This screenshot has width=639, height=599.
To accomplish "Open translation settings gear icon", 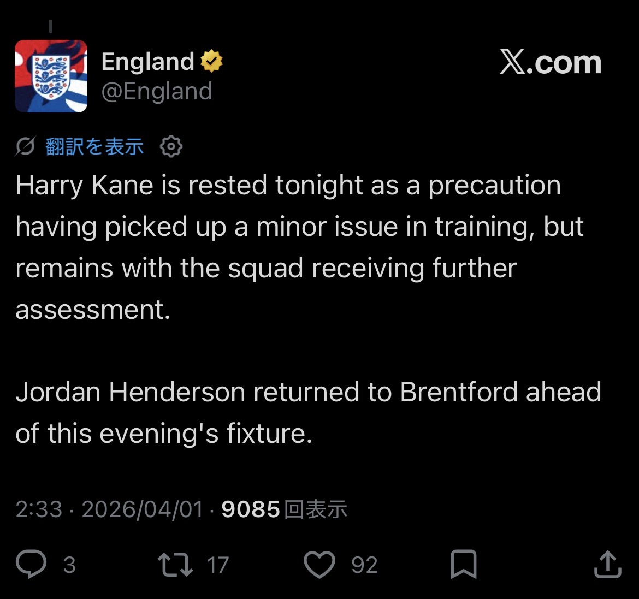I will coord(171,146).
